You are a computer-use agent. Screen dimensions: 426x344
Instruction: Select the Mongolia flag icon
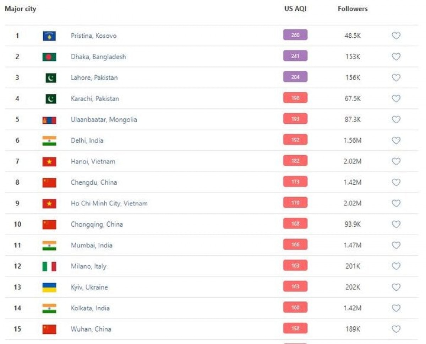(49, 120)
